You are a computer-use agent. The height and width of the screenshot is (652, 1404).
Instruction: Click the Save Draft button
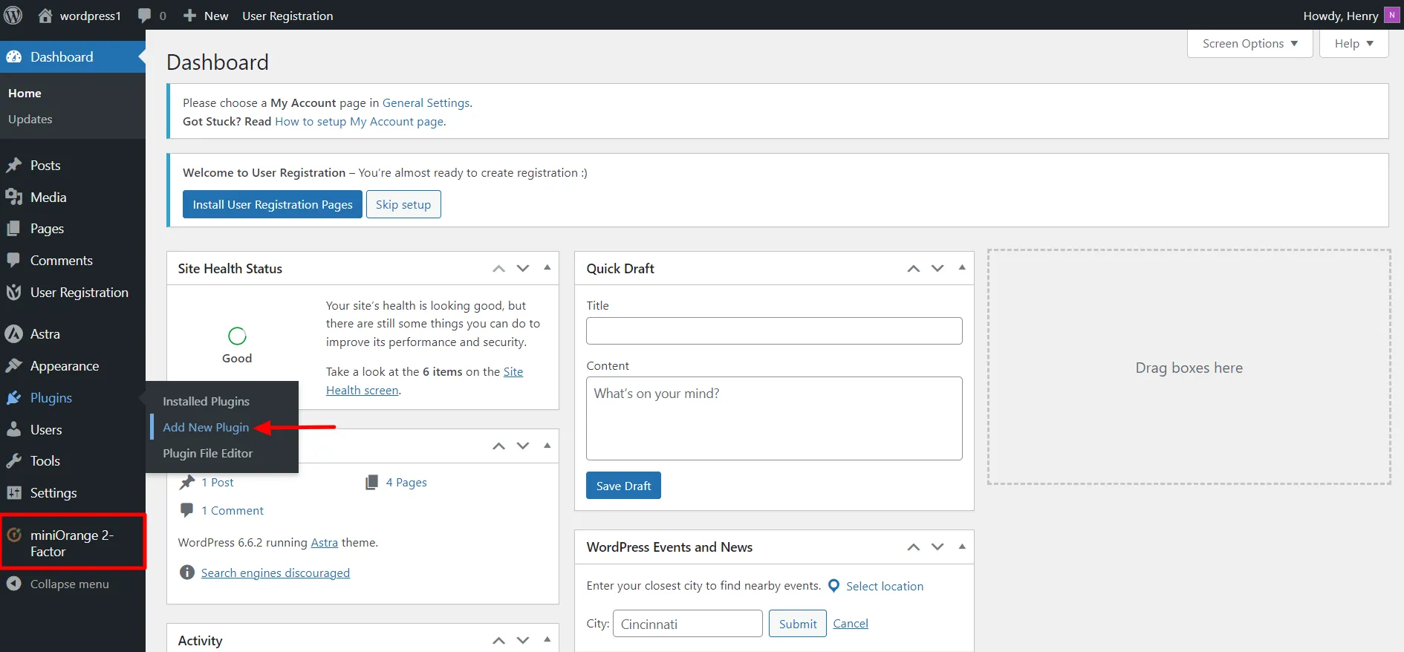pos(623,486)
